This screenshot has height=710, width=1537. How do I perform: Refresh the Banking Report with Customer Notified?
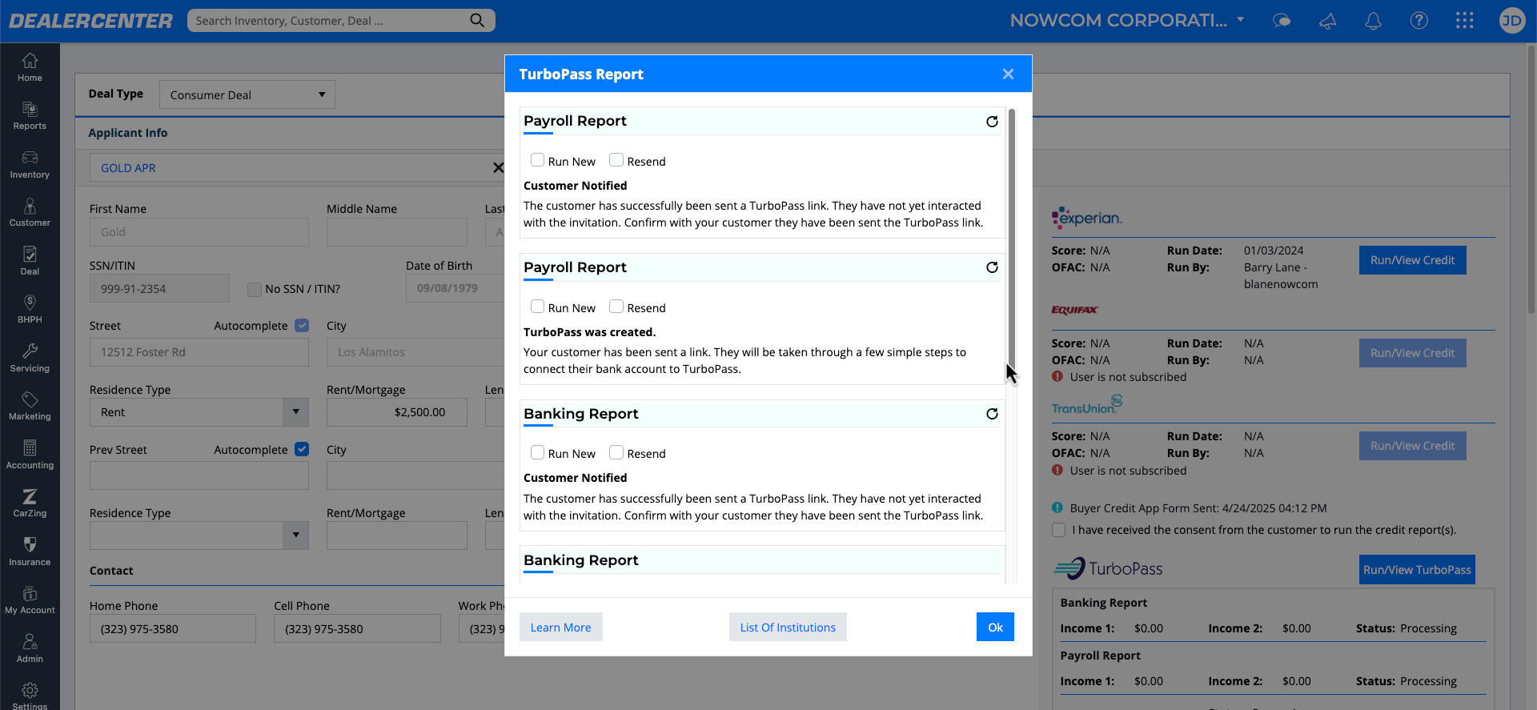pyautogui.click(x=992, y=414)
